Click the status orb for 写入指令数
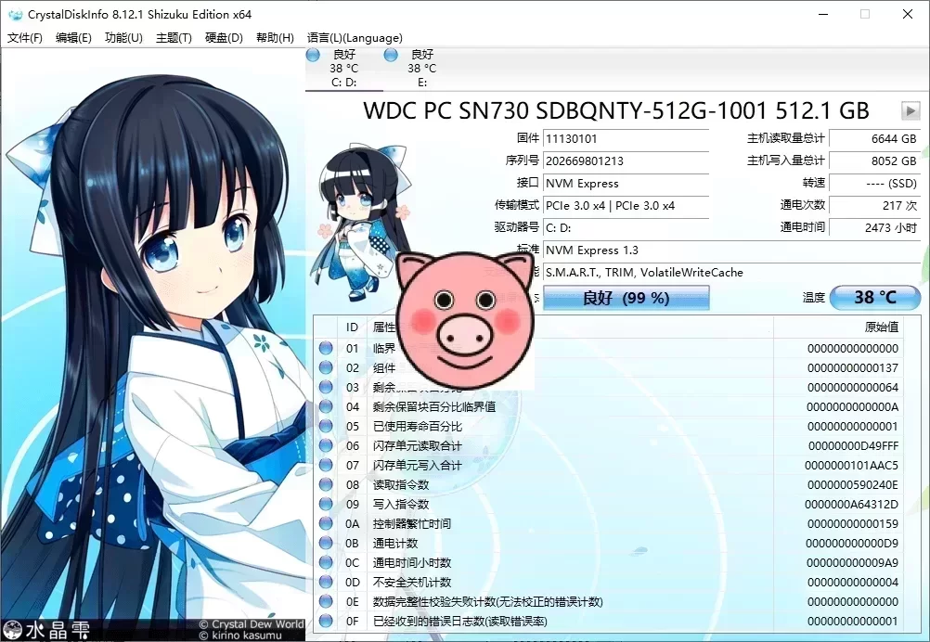930x642 pixels. (x=326, y=504)
